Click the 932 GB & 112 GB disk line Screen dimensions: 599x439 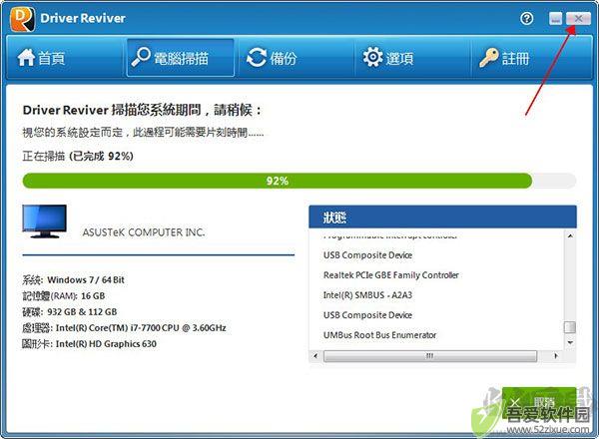click(x=70, y=312)
